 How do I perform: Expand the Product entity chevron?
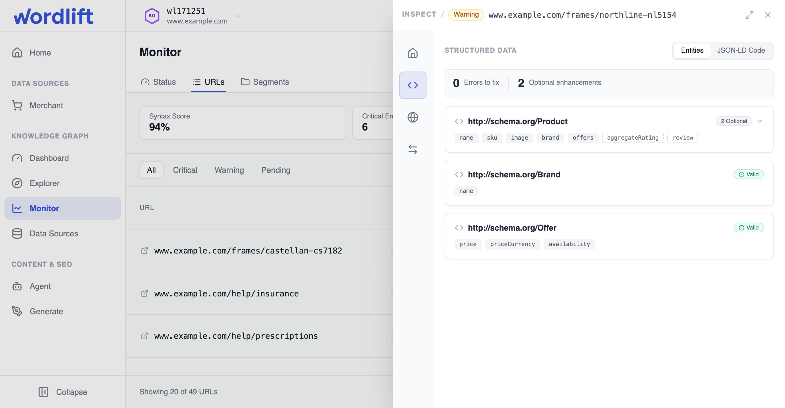(760, 121)
